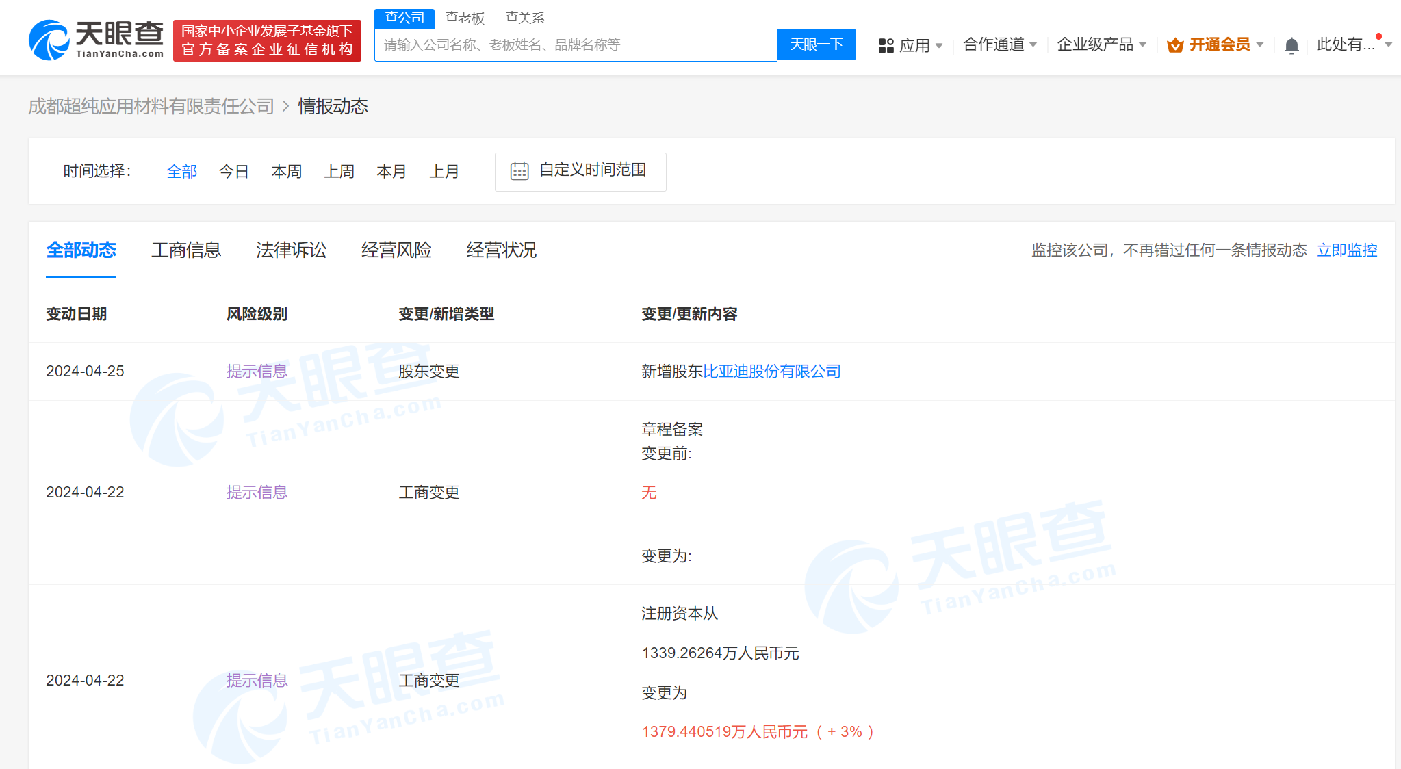Expand the 企业级产品 dropdown

[1101, 44]
